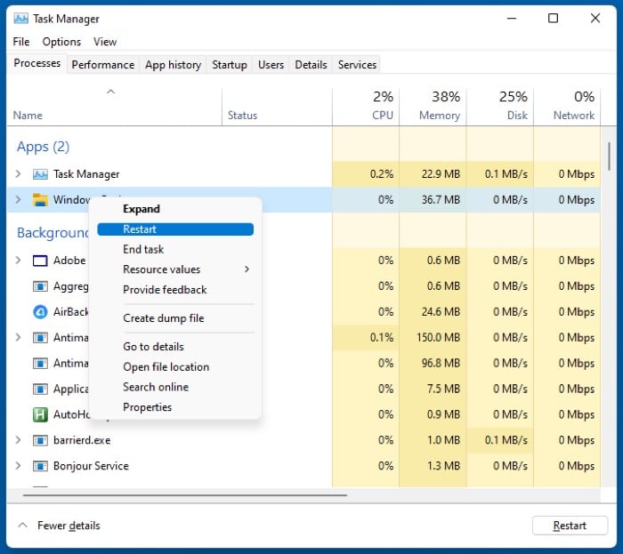Click the Applica process icon
The image size is (623, 554).
pyautogui.click(x=40, y=389)
